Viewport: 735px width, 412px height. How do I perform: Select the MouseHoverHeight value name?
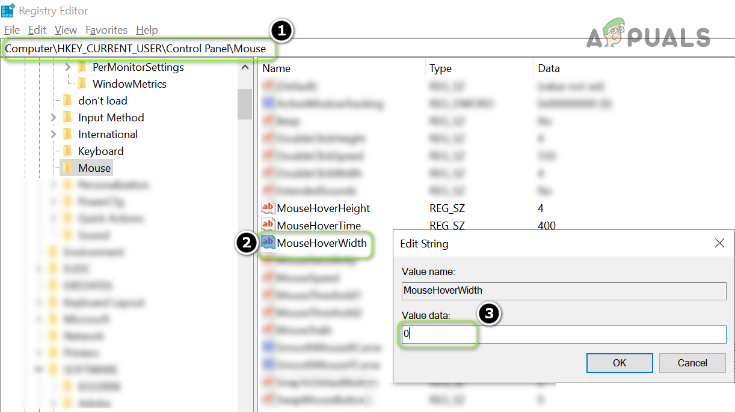click(324, 208)
